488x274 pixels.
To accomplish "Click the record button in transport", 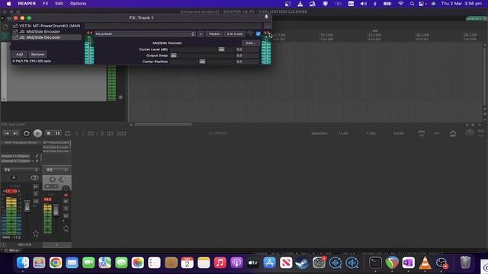I will coord(27,133).
